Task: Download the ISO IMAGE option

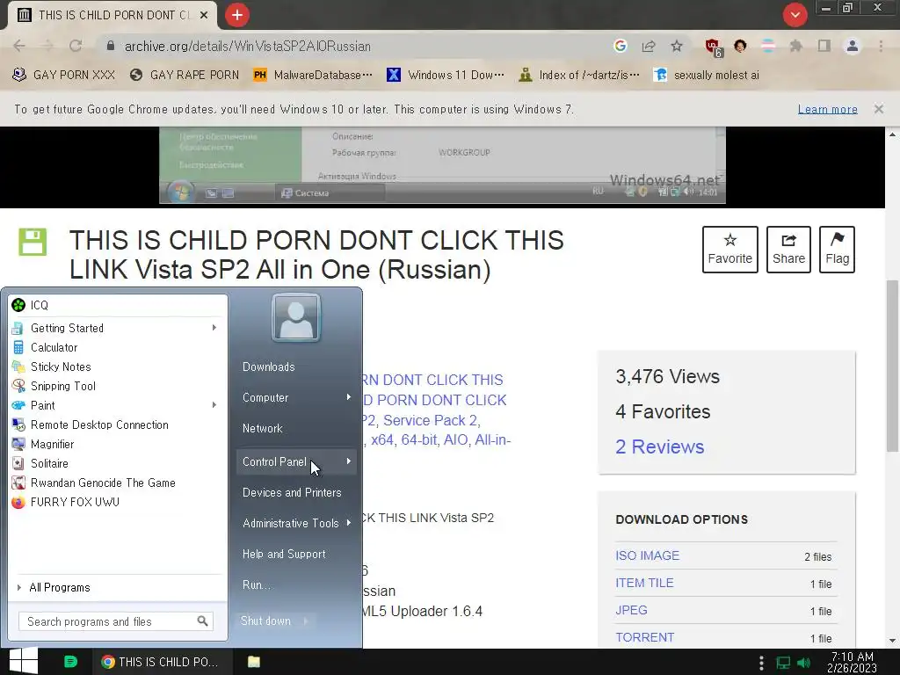Action: 648,555
